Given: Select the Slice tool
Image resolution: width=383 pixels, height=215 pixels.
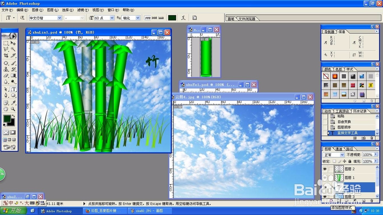Looking at the screenshot, I should pyautogui.click(x=13, y=55).
